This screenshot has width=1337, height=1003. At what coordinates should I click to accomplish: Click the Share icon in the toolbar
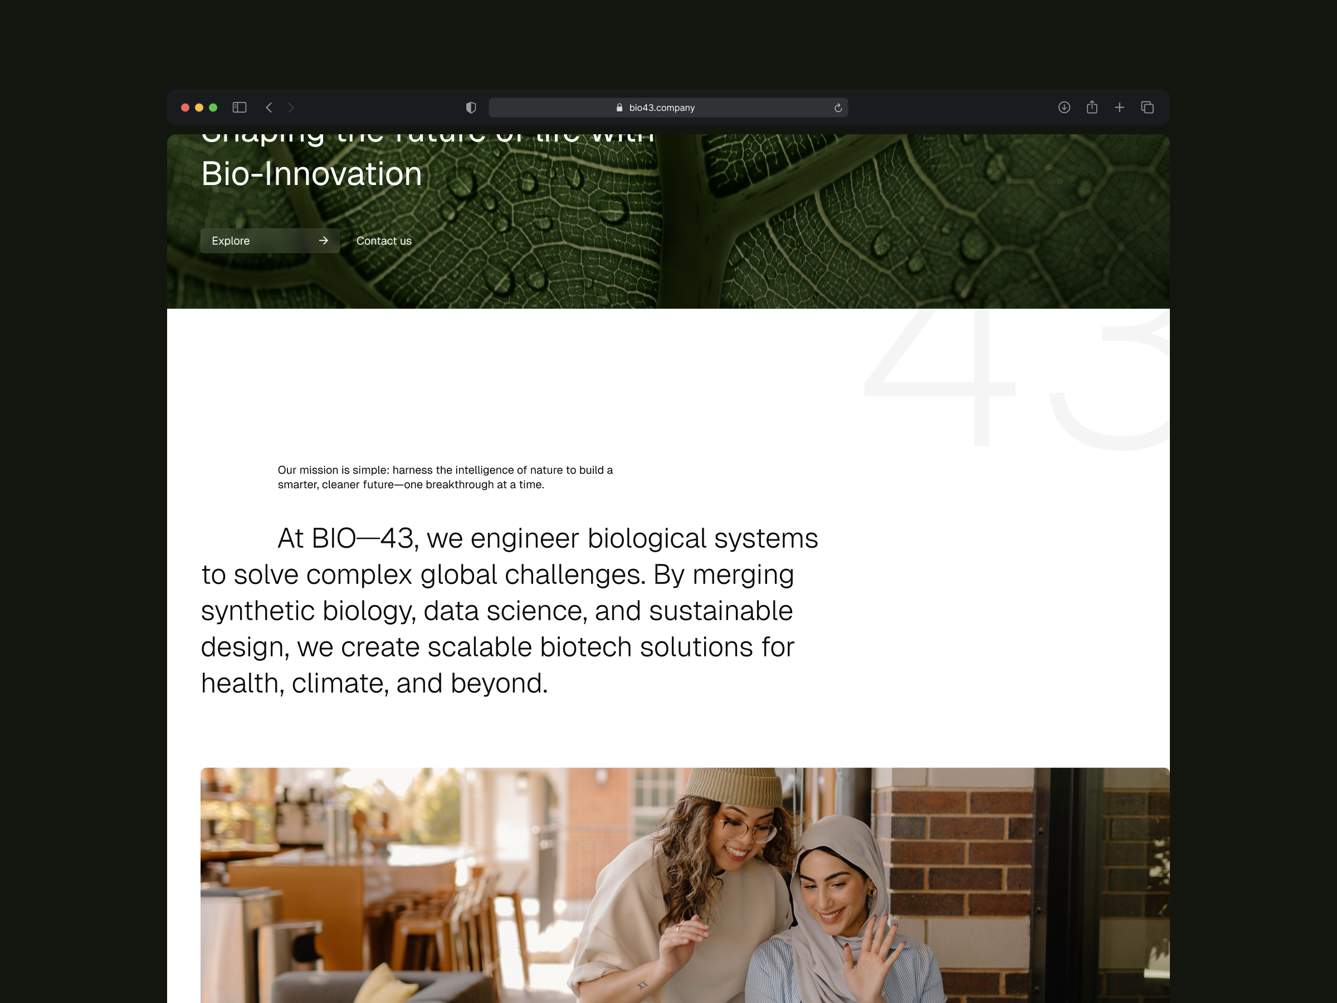pyautogui.click(x=1091, y=107)
